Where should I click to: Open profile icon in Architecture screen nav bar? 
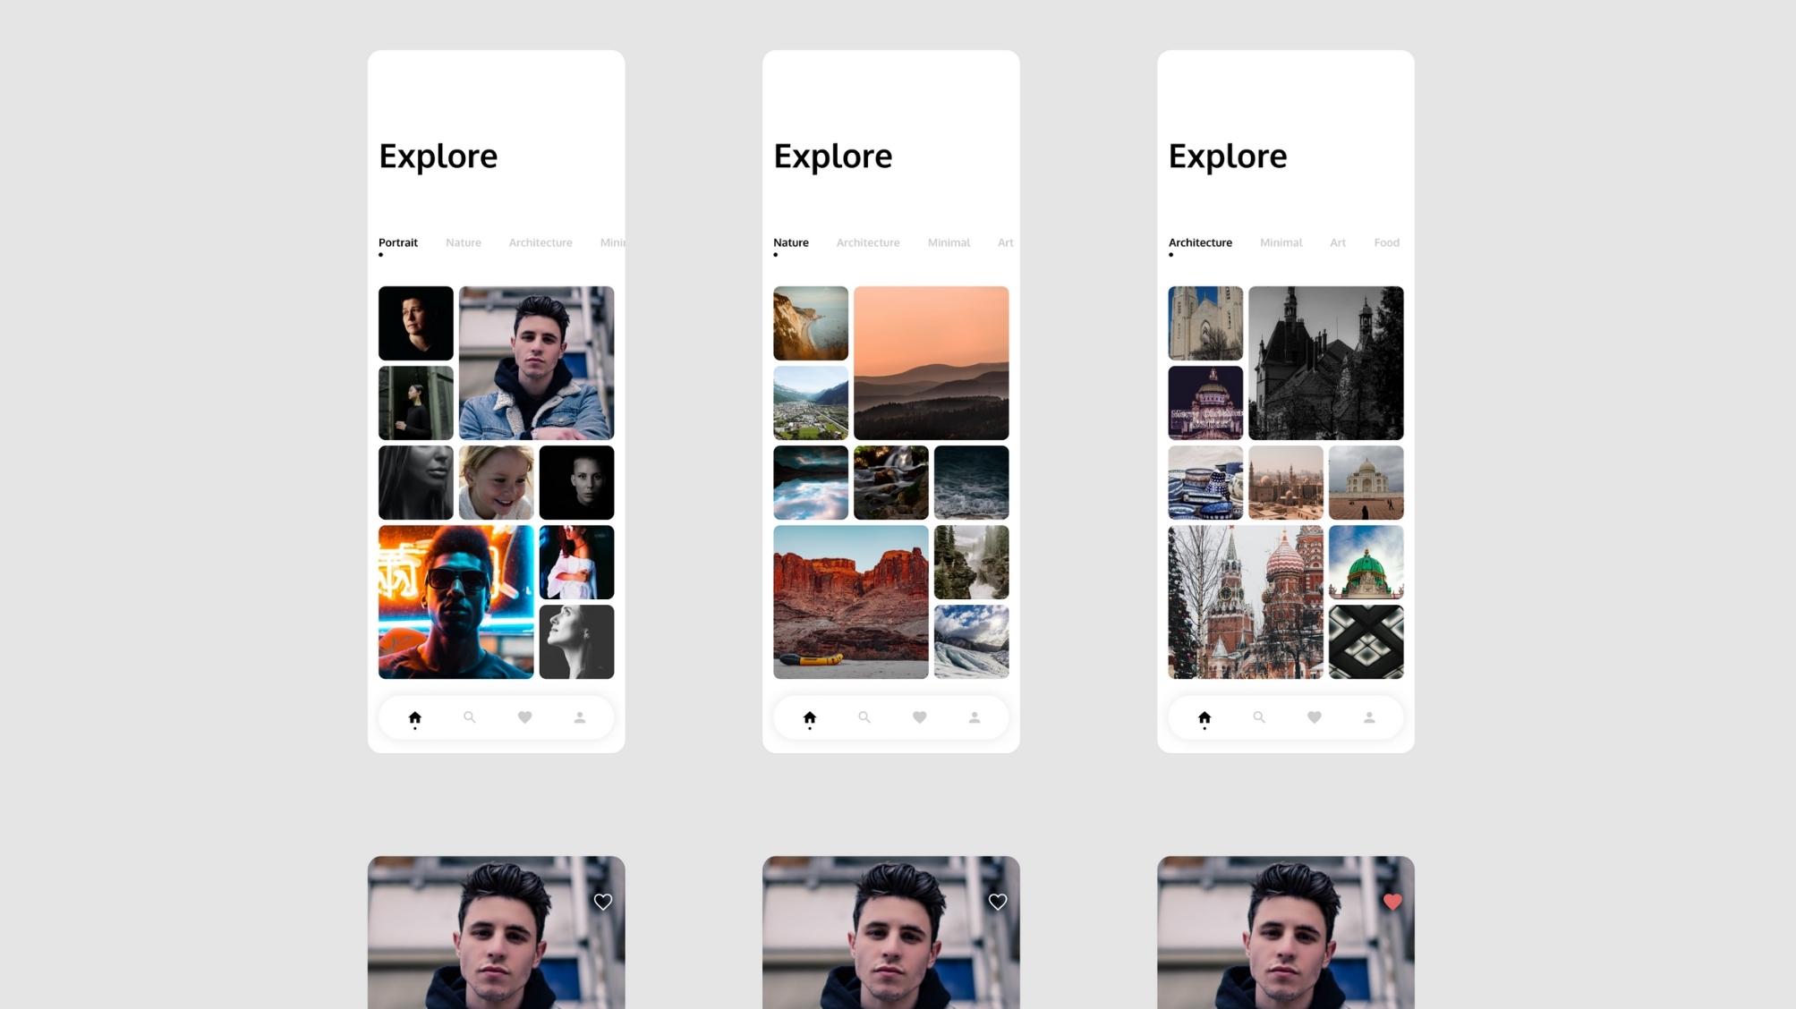1369,717
